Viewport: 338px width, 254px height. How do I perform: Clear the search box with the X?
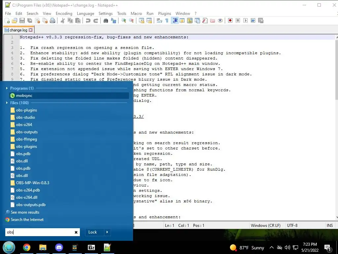pos(76,233)
